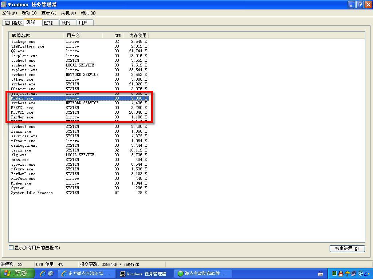Select the winlogon.exe process
The image size is (373, 279).
79,145
